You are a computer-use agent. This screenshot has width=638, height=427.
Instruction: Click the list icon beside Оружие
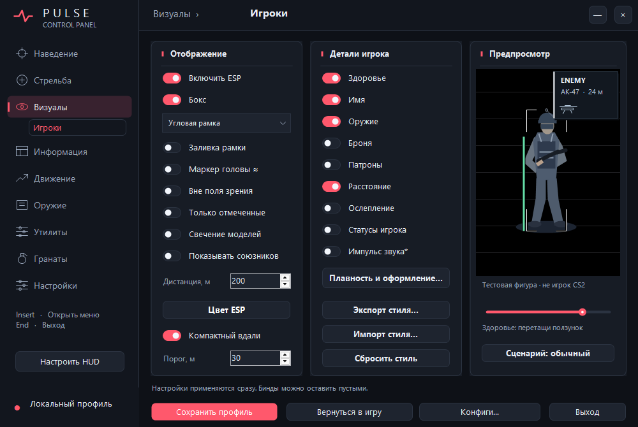coord(22,205)
